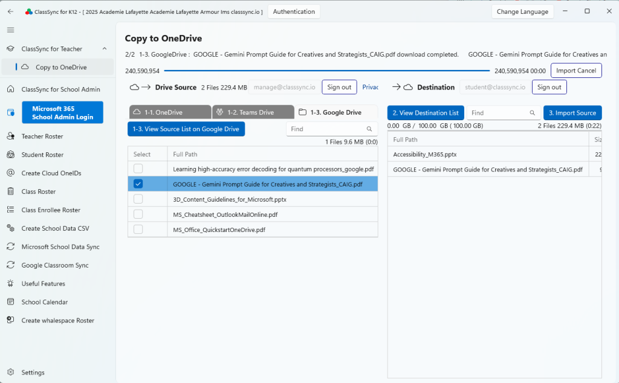Open the hamburger navigation menu
This screenshot has height=383, width=619.
(x=11, y=30)
